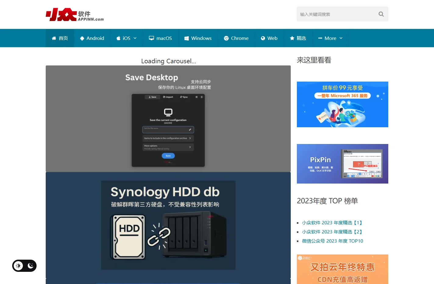Click the three-dots icon beside More
Viewport: 434px width, 284px height.
pyautogui.click(x=320, y=38)
